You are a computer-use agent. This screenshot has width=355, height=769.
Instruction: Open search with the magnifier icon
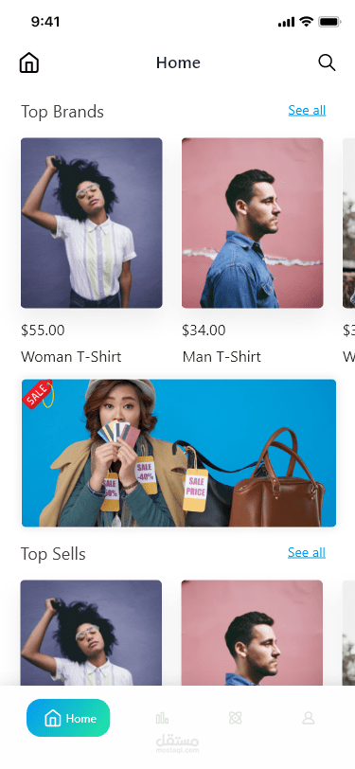[327, 63]
